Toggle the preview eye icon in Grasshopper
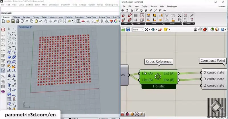 (x=153, y=30)
